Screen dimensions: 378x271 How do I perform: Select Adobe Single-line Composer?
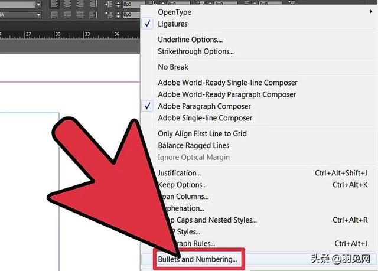pos(205,118)
